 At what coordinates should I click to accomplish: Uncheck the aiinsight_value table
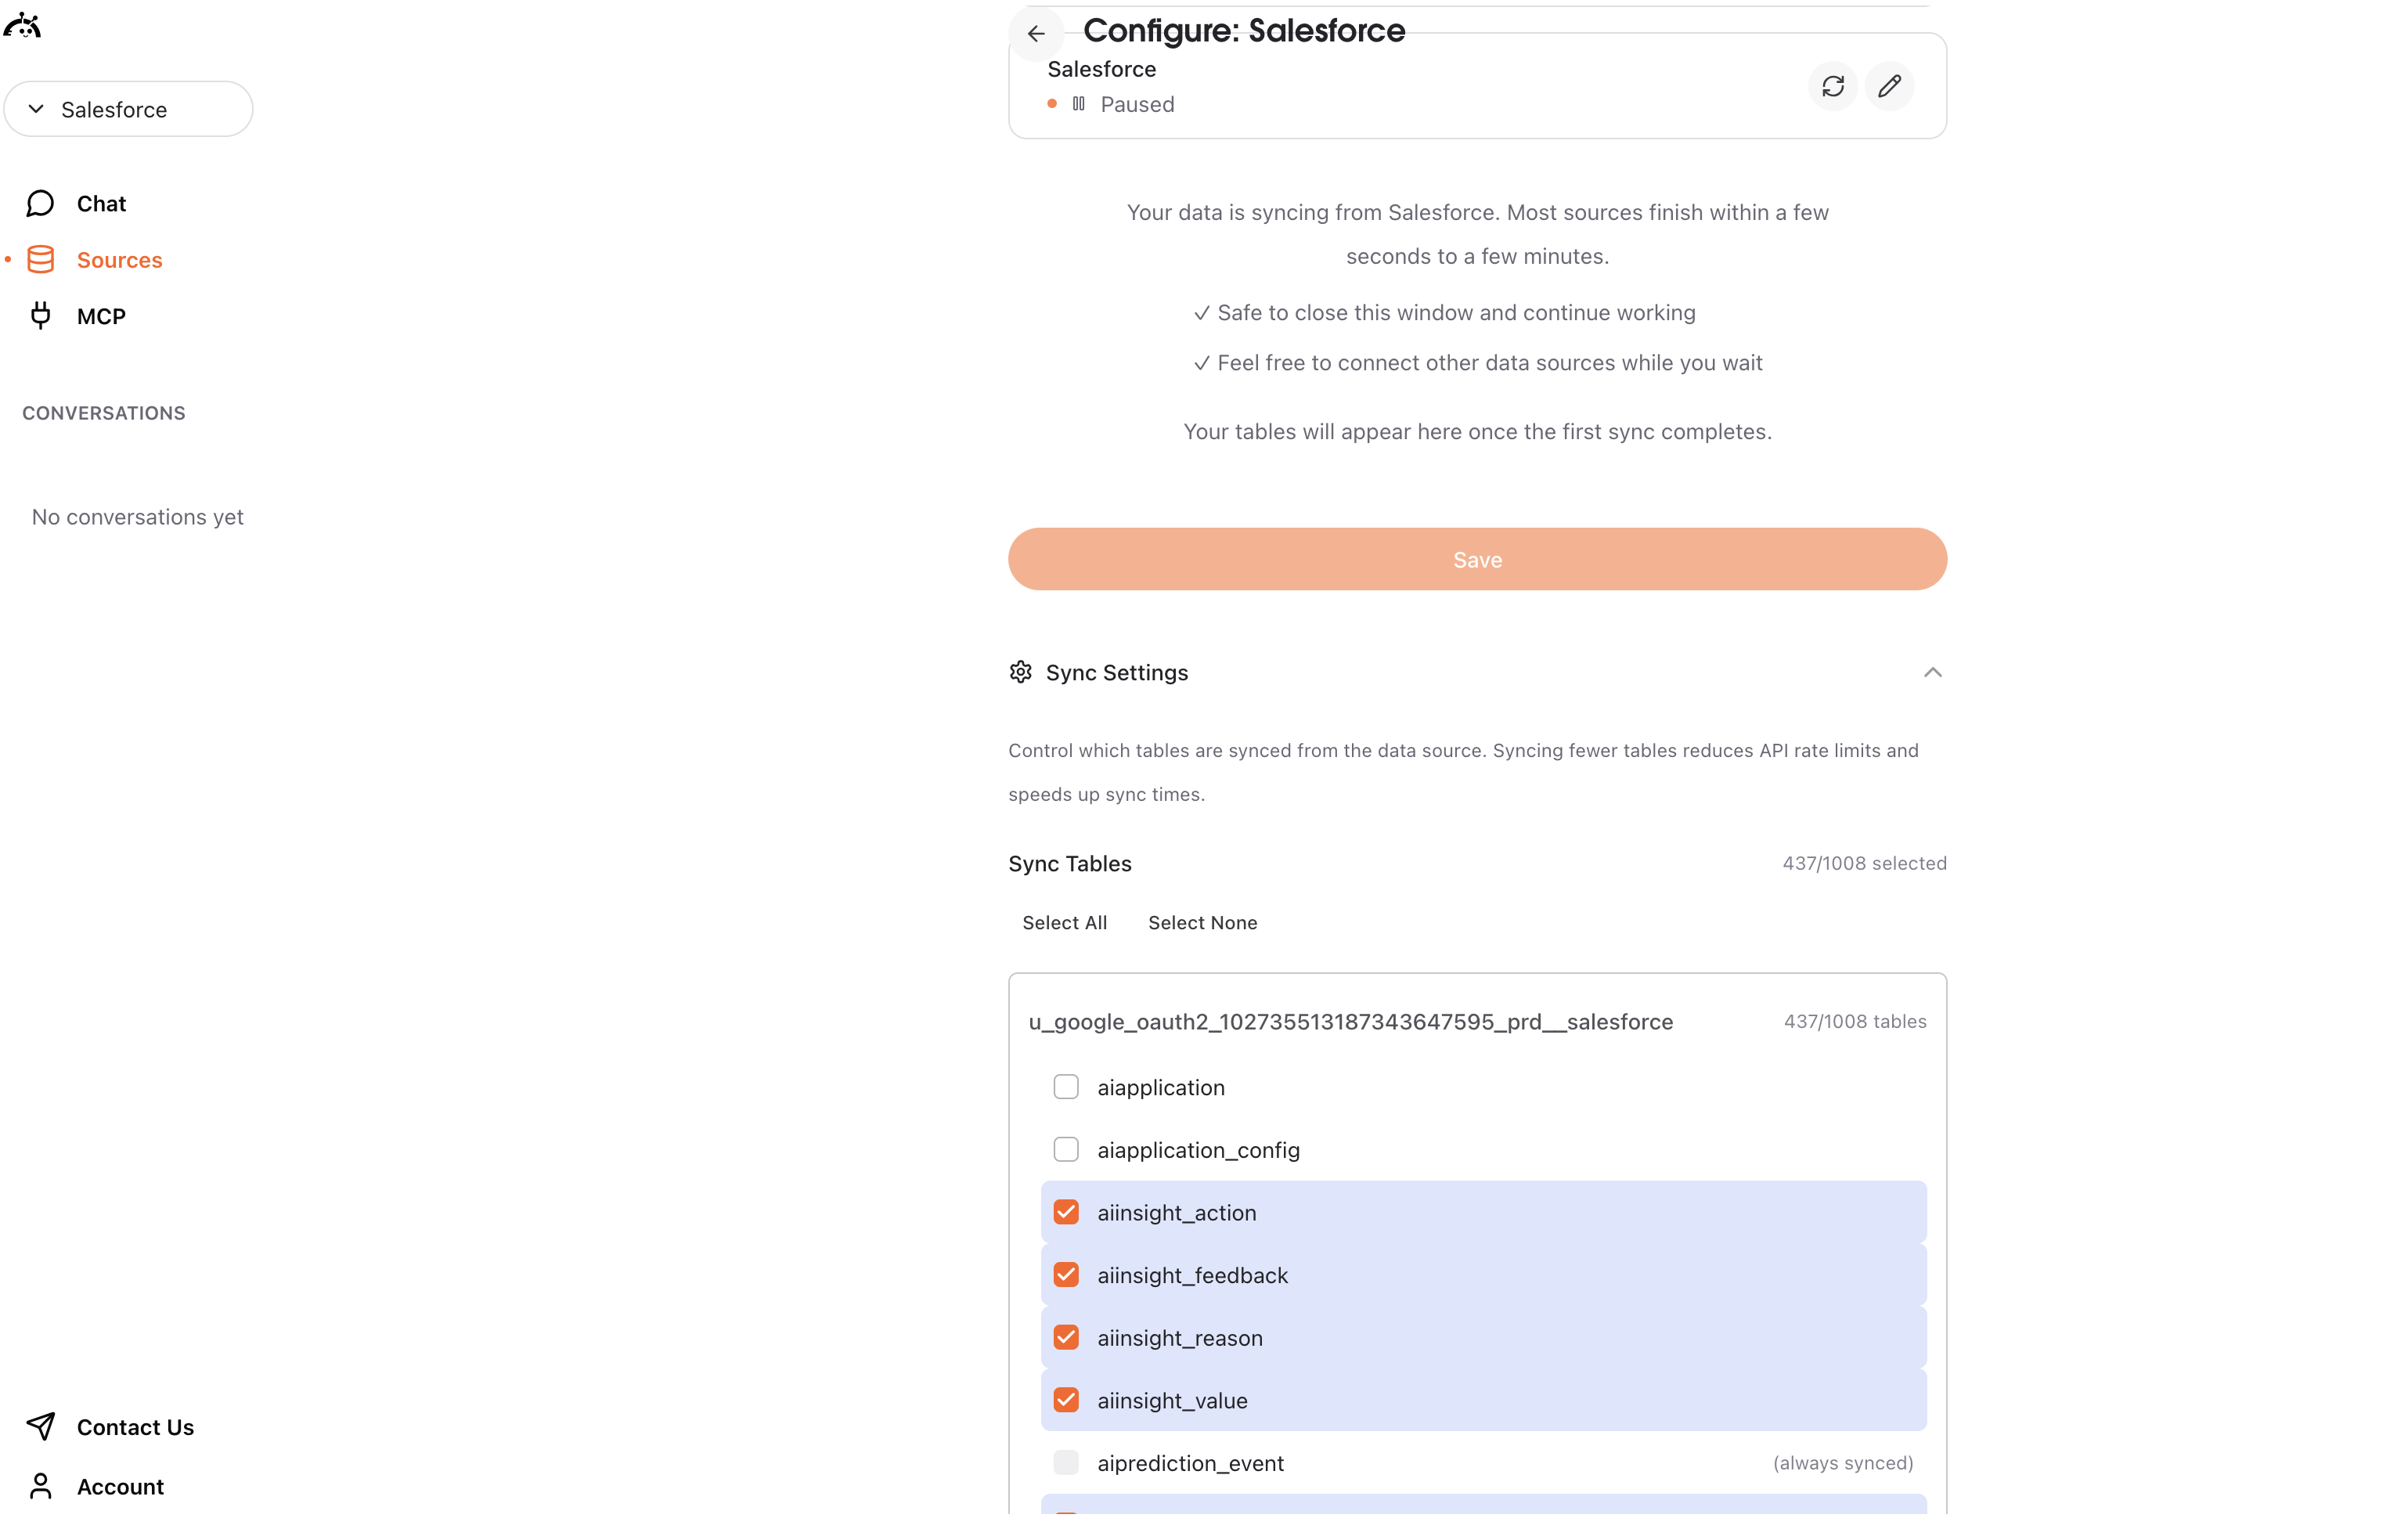[1066, 1400]
